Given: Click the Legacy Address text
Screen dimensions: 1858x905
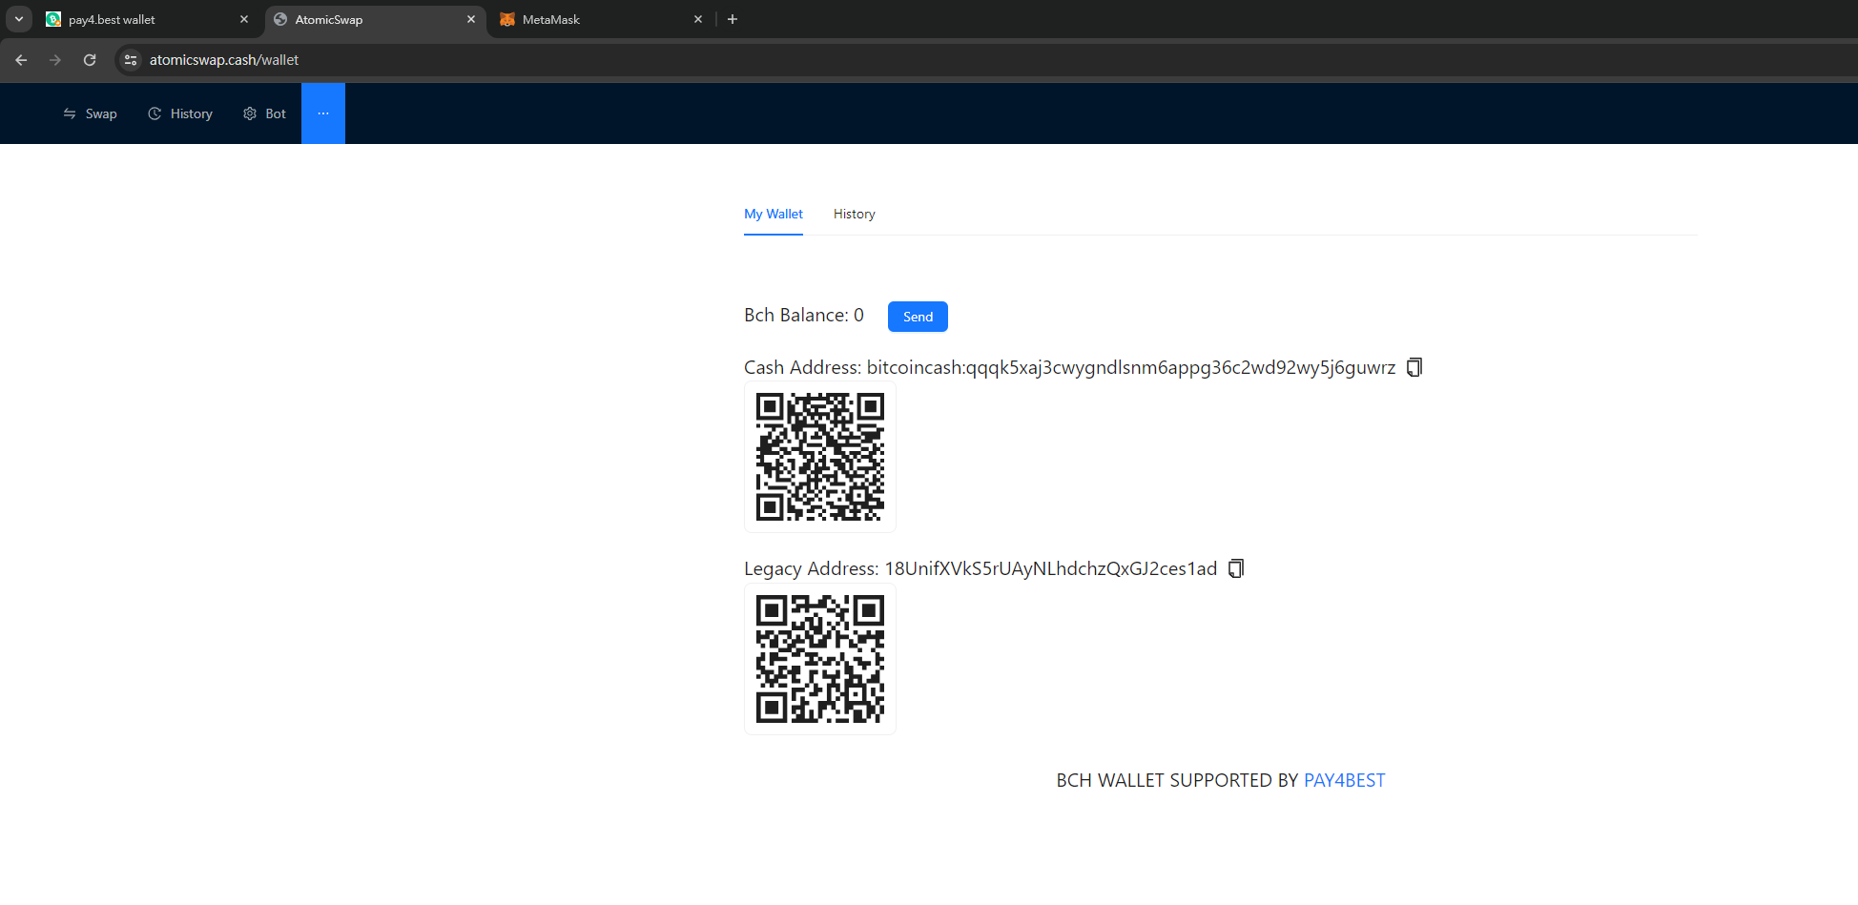Looking at the screenshot, I should point(981,568).
